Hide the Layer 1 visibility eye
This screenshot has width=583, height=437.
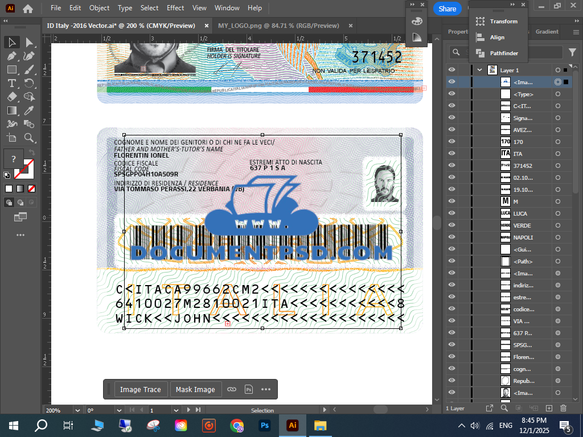pyautogui.click(x=451, y=70)
